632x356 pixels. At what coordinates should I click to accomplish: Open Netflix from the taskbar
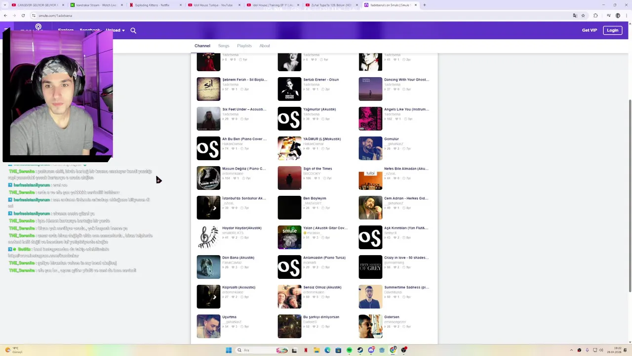pyautogui.click(x=306, y=350)
